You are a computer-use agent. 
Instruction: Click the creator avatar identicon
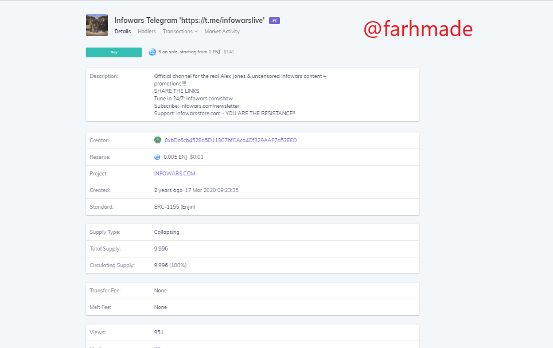[158, 140]
